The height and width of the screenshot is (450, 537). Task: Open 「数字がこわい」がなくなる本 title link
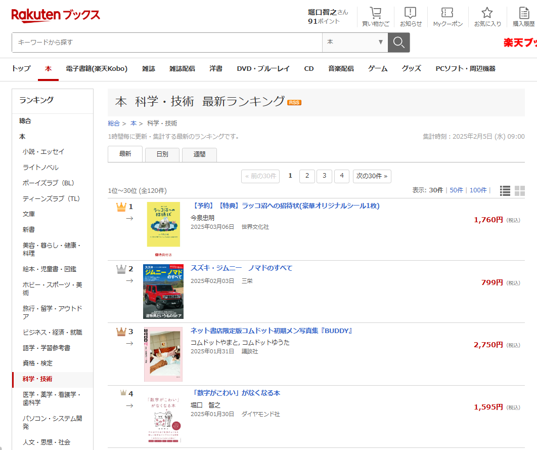235,393
